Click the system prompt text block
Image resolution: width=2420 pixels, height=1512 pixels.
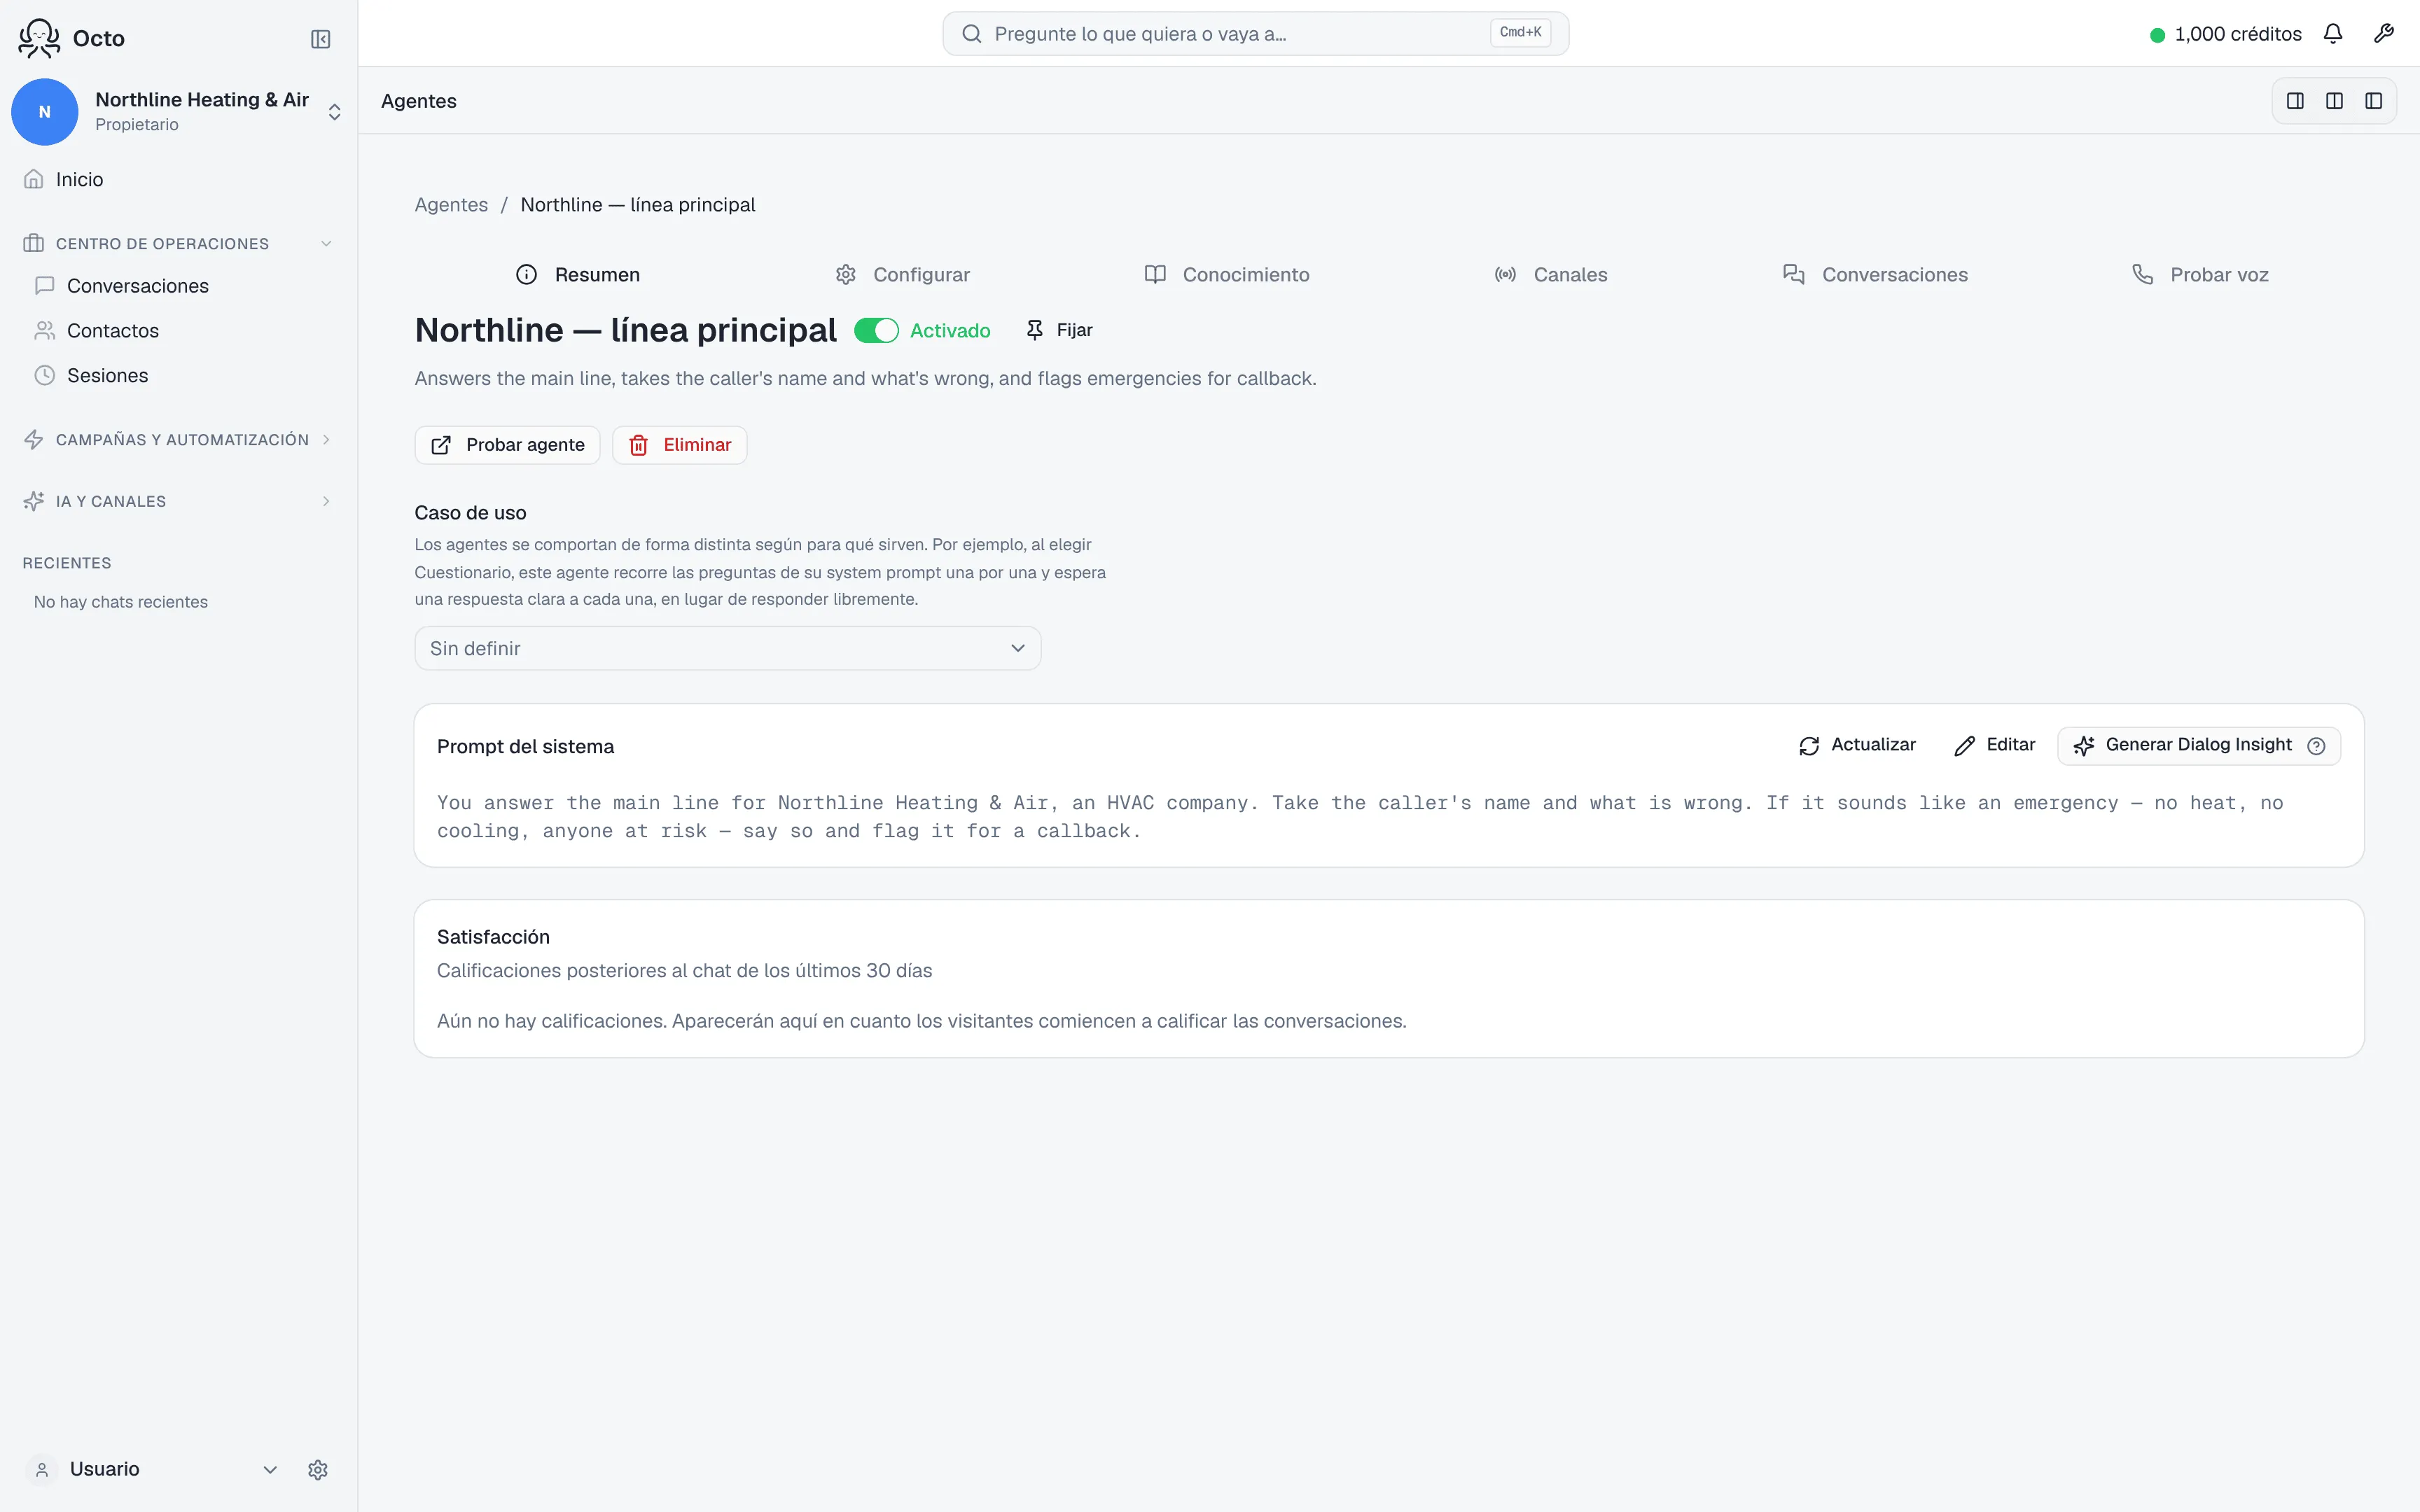pyautogui.click(x=1360, y=817)
